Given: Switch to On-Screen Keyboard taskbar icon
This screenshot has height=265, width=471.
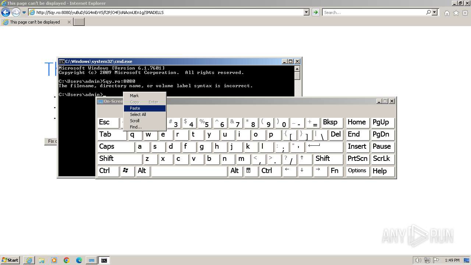Looking at the screenshot, I should click(x=92, y=260).
